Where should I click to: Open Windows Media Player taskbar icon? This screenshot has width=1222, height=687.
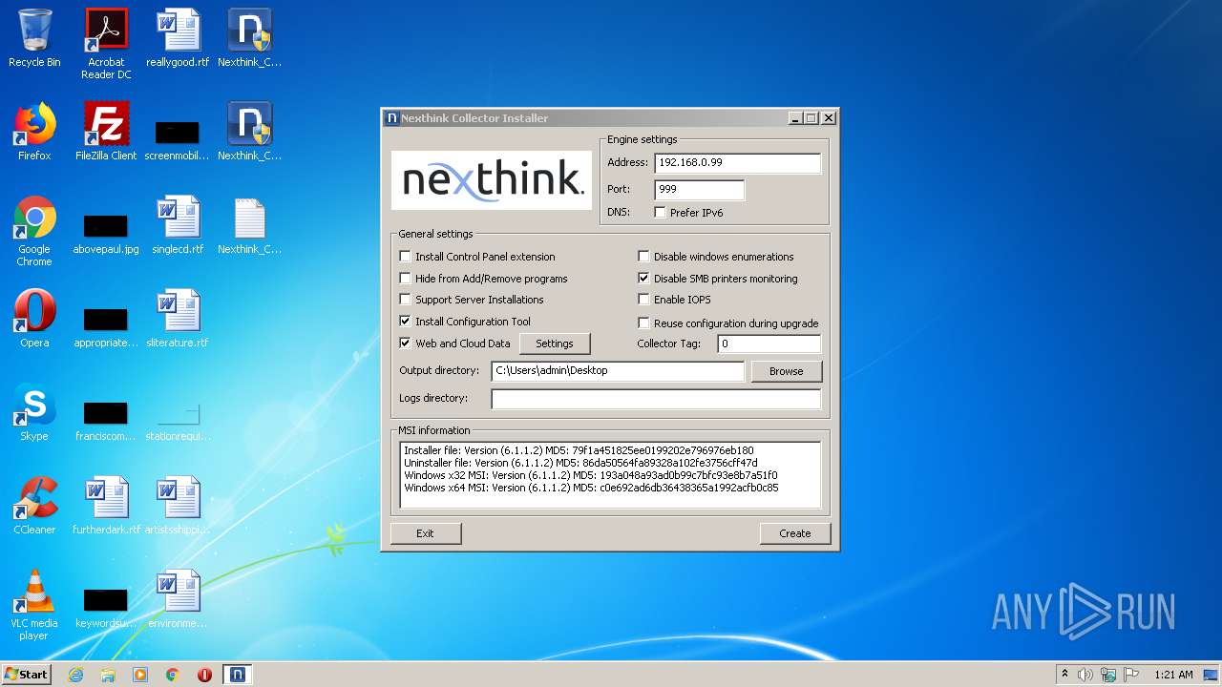[x=140, y=675]
